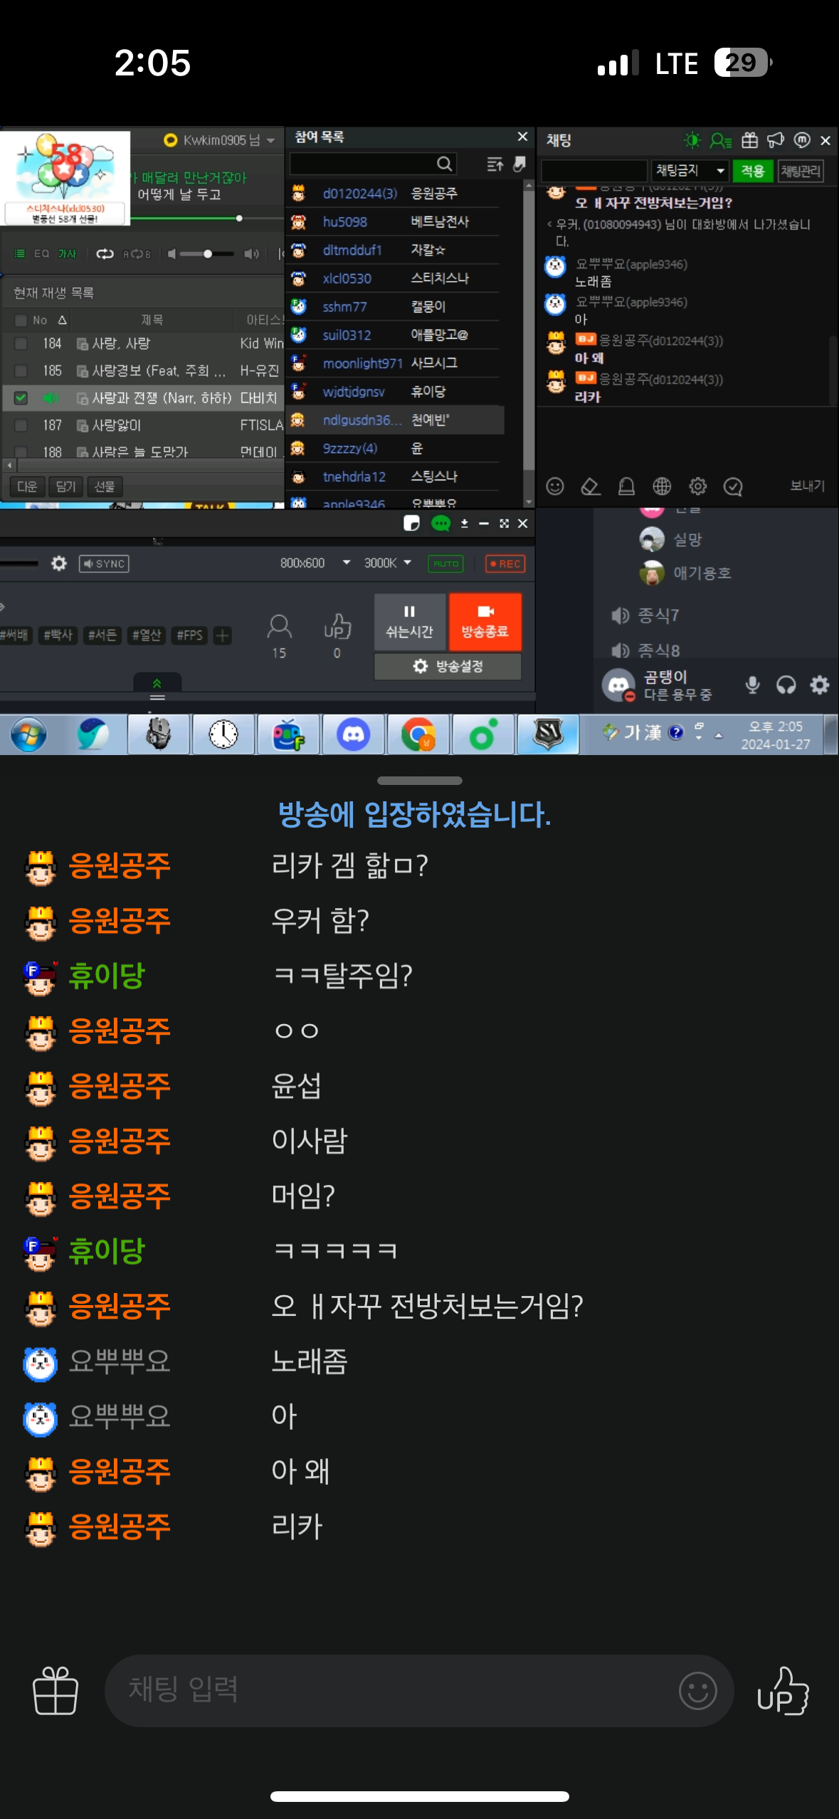839x1819 pixels.
Task: Click the Discord icon in the taskbar
Action: click(353, 734)
